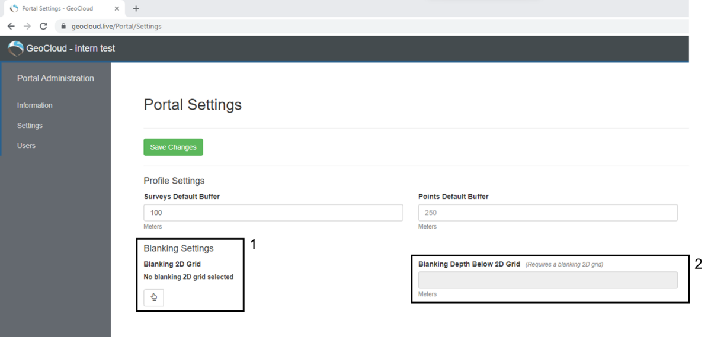
Task: Click the Blanking Depth Below 2D Grid field
Action: pos(547,280)
